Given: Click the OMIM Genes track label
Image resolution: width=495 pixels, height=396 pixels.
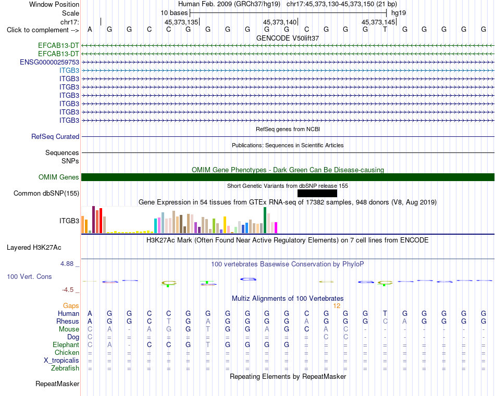Looking at the screenshot, I should pyautogui.click(x=59, y=177).
